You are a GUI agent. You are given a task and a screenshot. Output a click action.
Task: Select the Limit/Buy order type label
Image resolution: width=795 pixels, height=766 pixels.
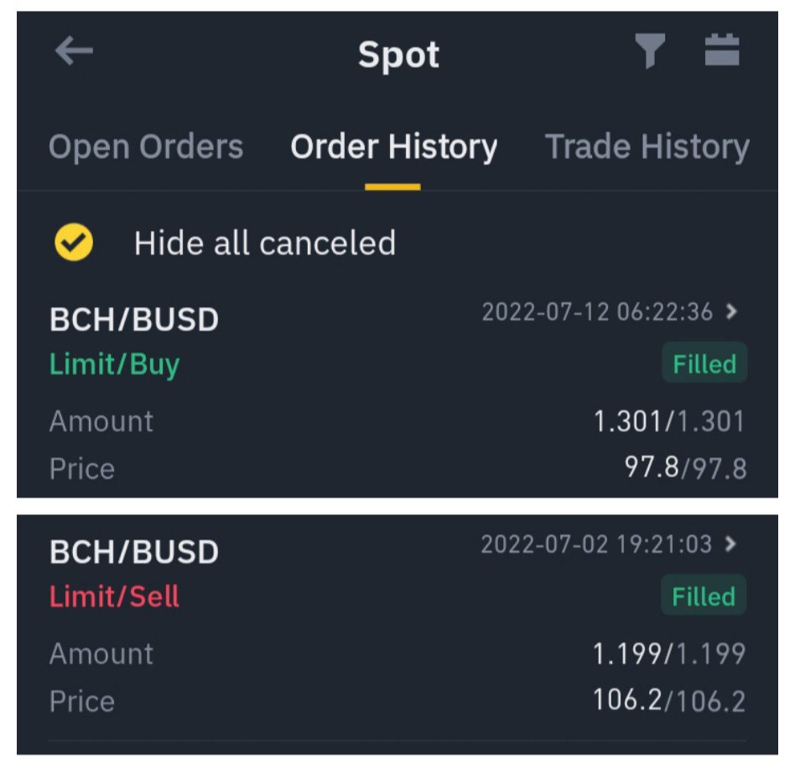point(115,364)
